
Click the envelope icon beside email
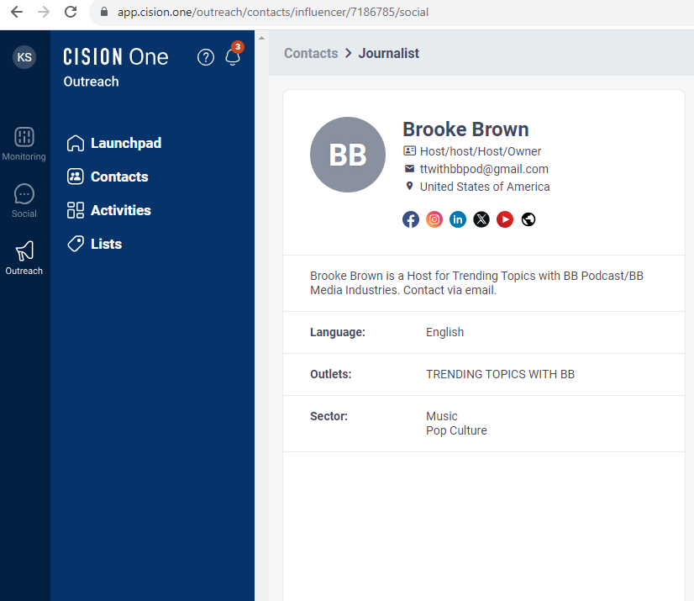pyautogui.click(x=409, y=169)
